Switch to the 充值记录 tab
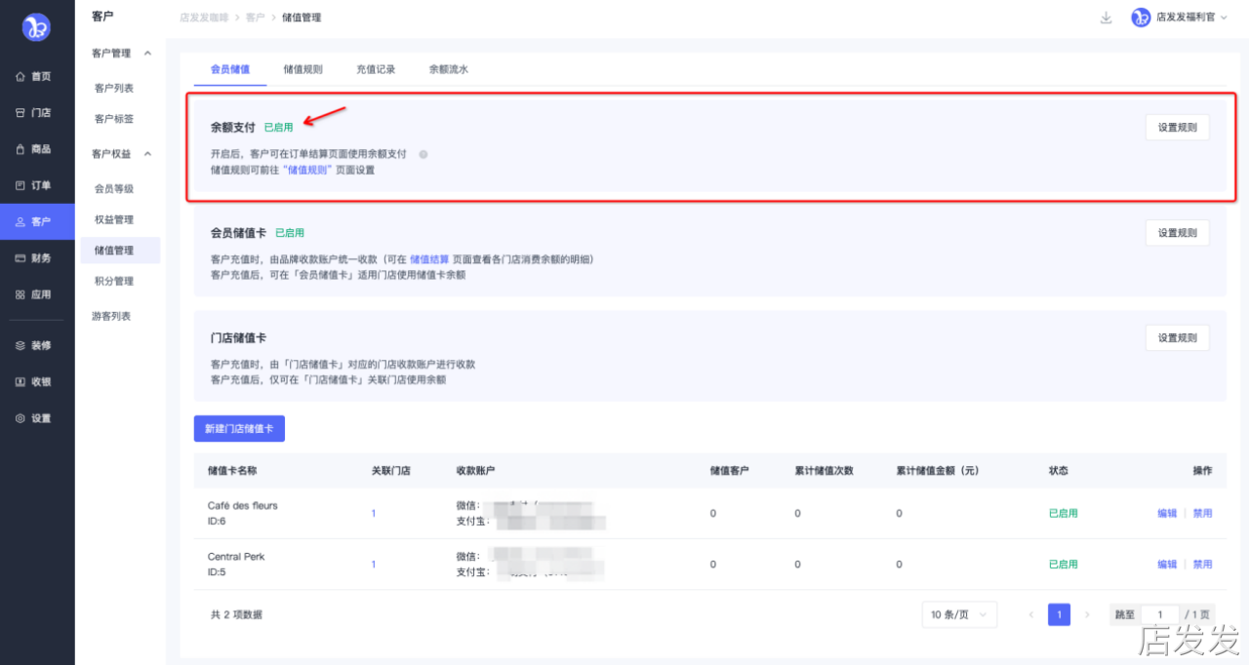This screenshot has width=1249, height=665. [376, 69]
